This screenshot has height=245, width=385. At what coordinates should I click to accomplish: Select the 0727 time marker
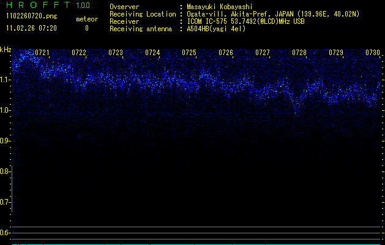[x=263, y=53]
